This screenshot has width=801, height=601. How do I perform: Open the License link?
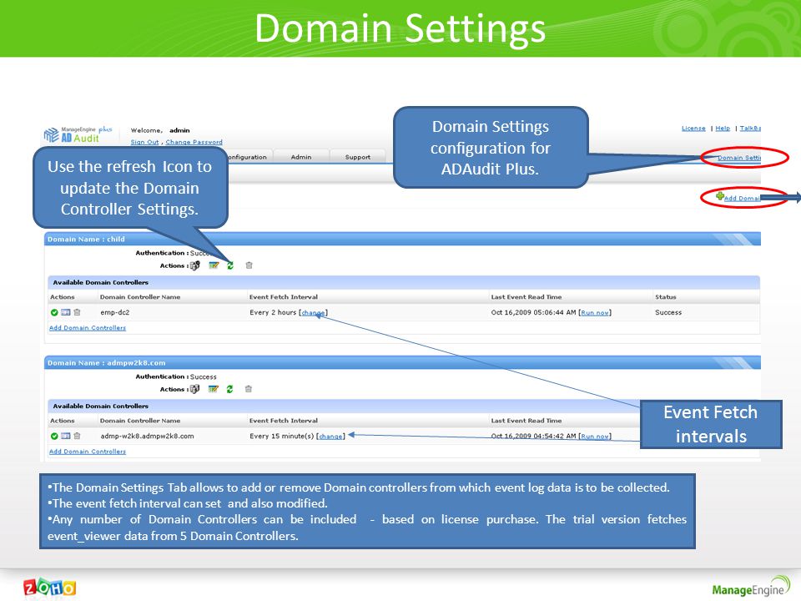pos(693,129)
